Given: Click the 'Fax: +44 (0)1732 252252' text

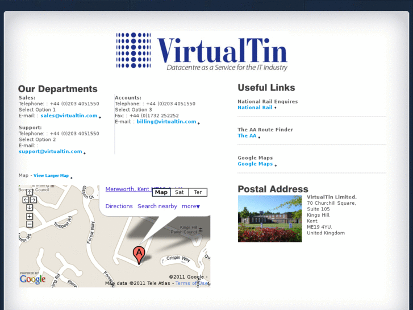Looking at the screenshot, I should point(147,115).
